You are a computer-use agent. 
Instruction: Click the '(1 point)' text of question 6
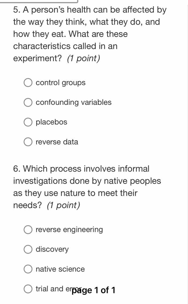[x=64, y=205]
